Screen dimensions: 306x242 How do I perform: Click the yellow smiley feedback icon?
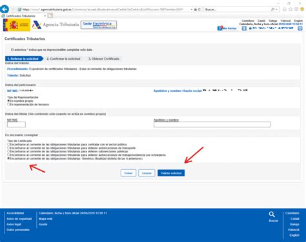(302, 9)
